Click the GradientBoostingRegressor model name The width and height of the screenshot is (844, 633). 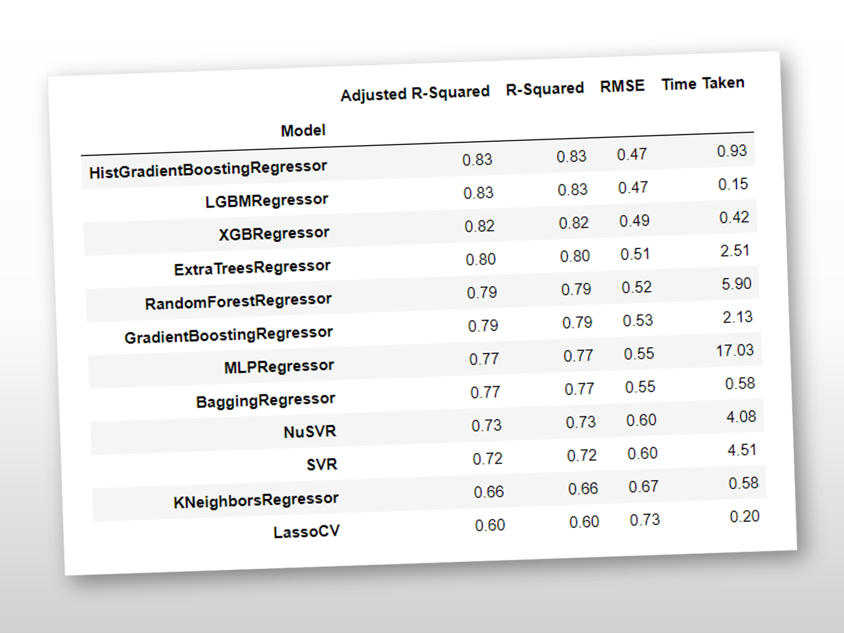[x=228, y=335]
